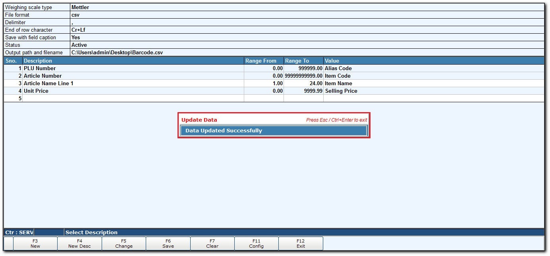Viewport: 550px width, 256px height.
Task: Click the Selling Price value cell
Action: click(x=434, y=91)
